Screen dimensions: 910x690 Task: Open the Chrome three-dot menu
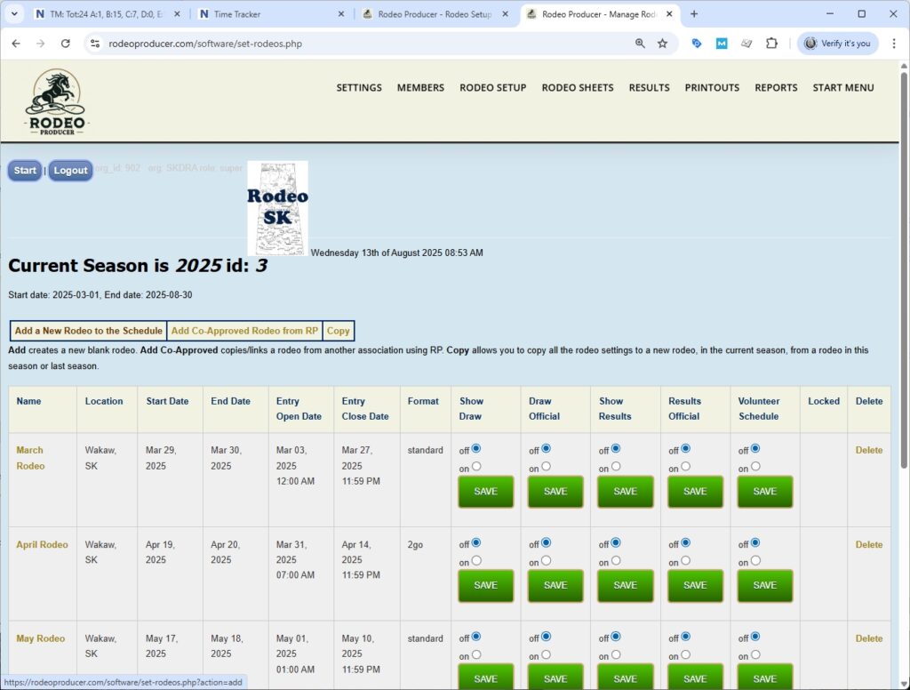pyautogui.click(x=893, y=44)
